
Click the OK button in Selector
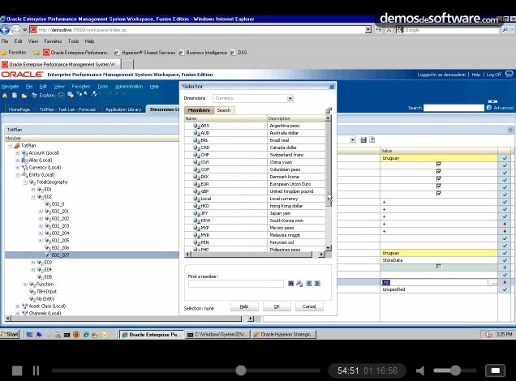(x=277, y=306)
